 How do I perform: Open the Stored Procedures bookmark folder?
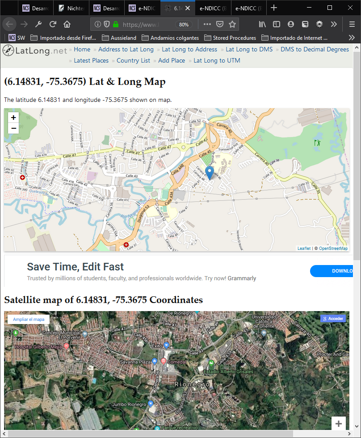pos(230,38)
